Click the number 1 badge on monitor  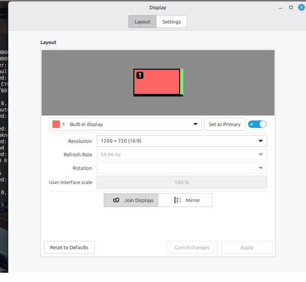coord(140,75)
